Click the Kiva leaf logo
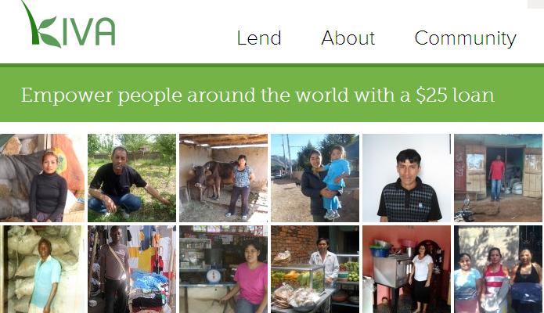The height and width of the screenshot is (313, 544). 68,24
